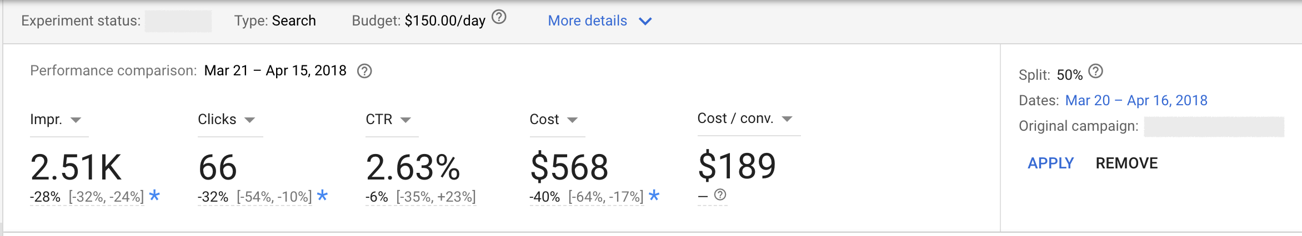
Task: Click the Performance comparison help icon
Action: 364,71
